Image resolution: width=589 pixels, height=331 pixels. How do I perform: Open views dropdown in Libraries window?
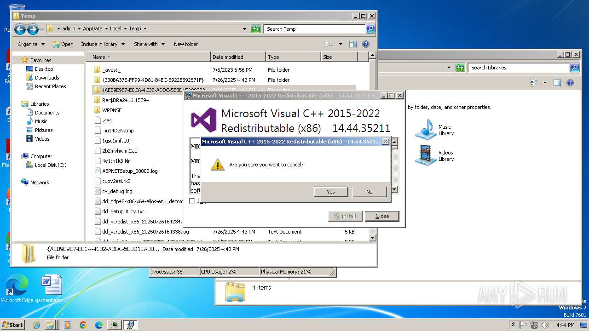coord(545,83)
